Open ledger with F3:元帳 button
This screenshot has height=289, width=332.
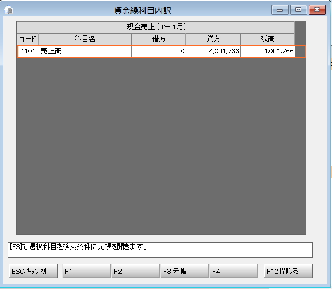185,271
